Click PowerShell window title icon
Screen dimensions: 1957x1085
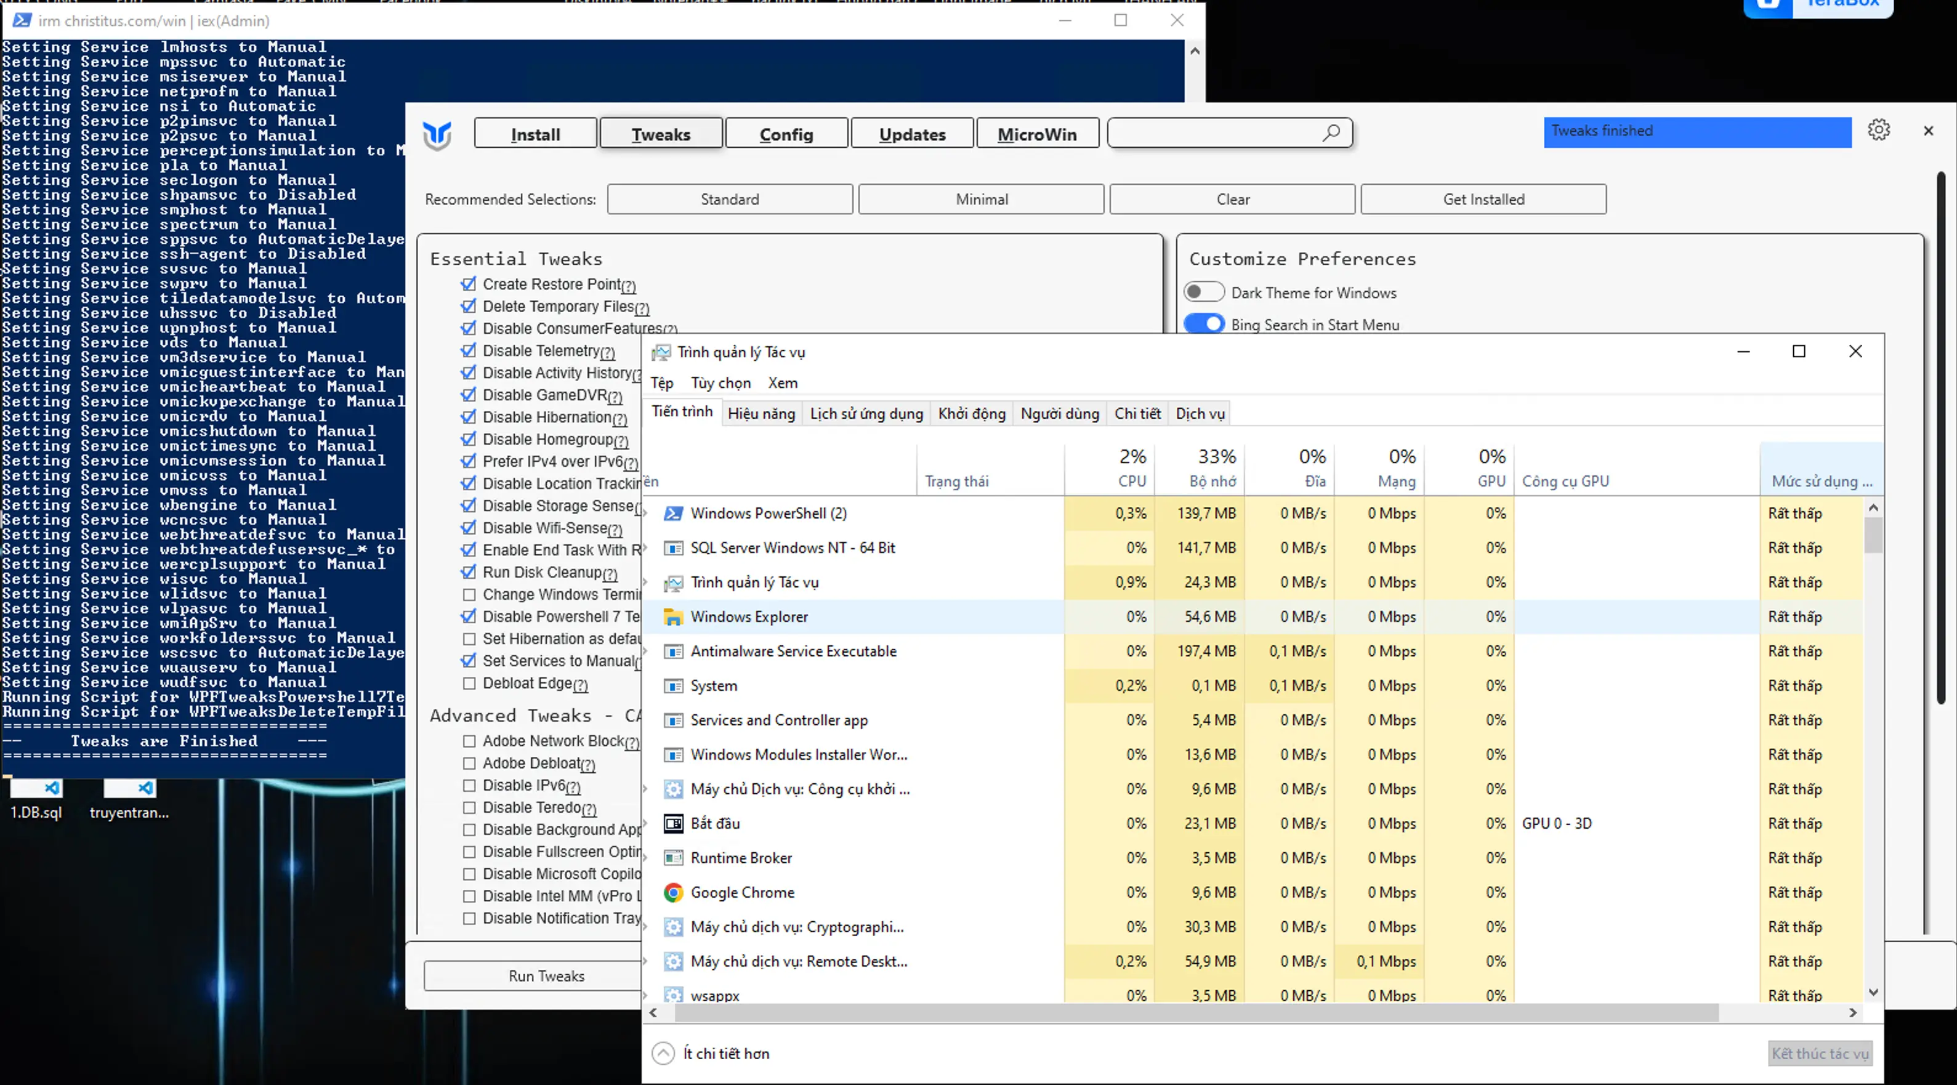coord(22,20)
